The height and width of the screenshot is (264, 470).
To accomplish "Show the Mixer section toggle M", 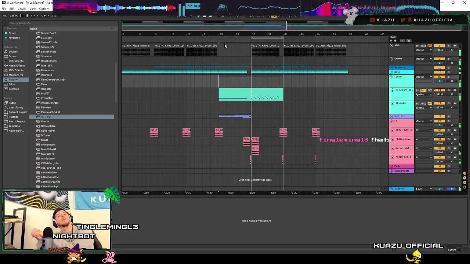I will 465,182.
